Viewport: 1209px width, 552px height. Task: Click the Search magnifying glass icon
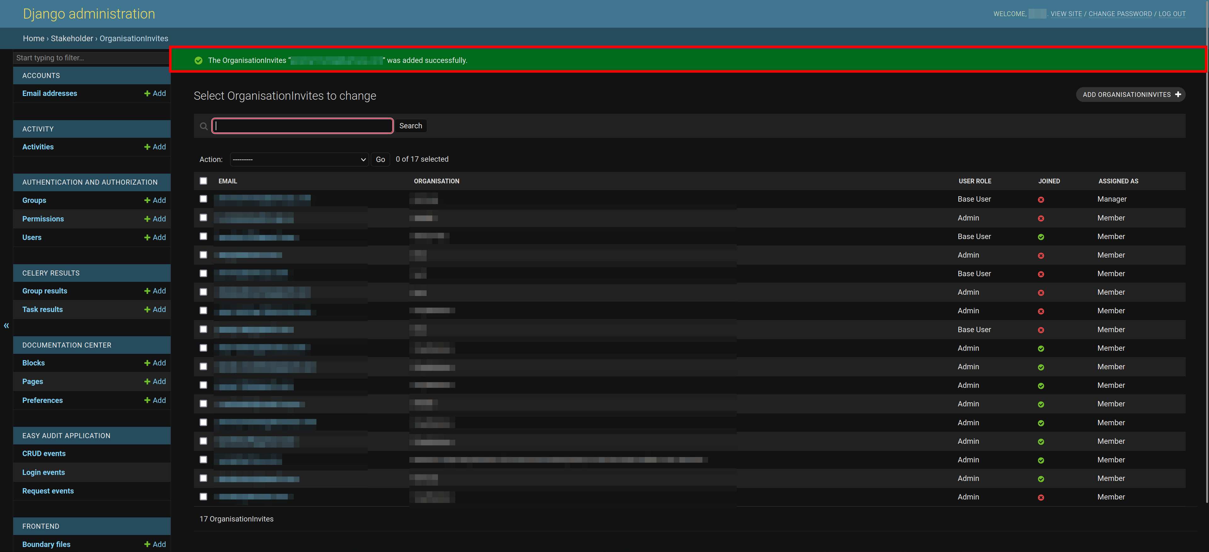tap(204, 126)
